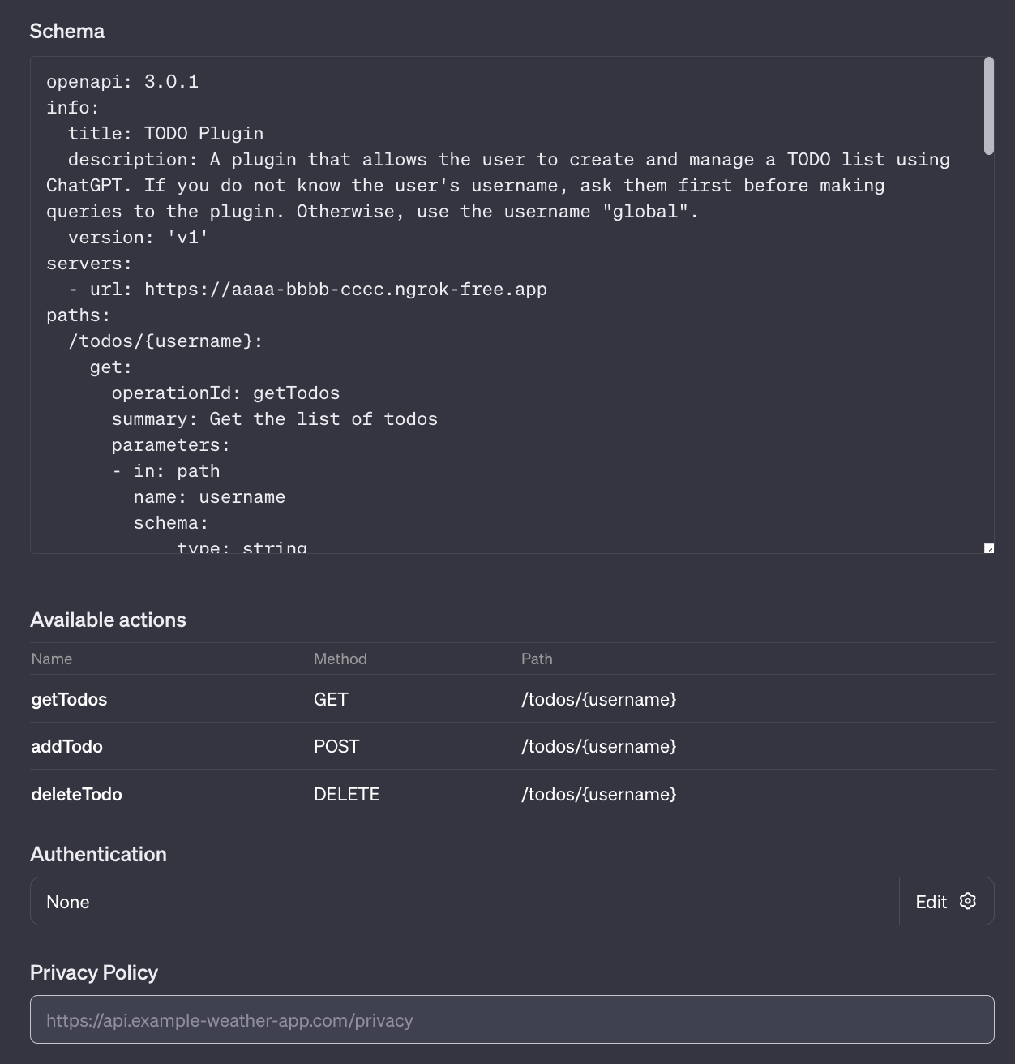Click the gear icon beside Edit
This screenshot has height=1064, width=1015.
click(x=967, y=901)
